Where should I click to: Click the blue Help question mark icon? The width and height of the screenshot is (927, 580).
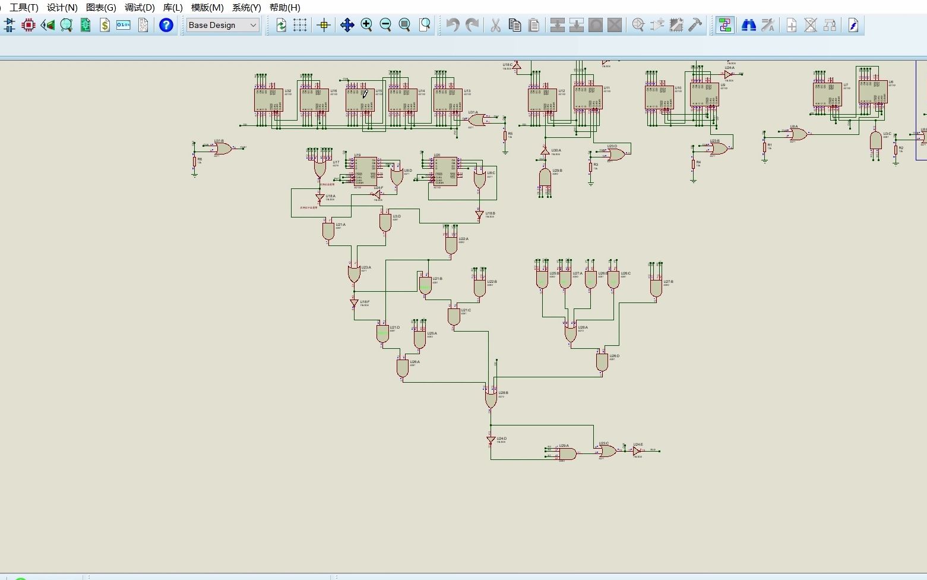166,25
